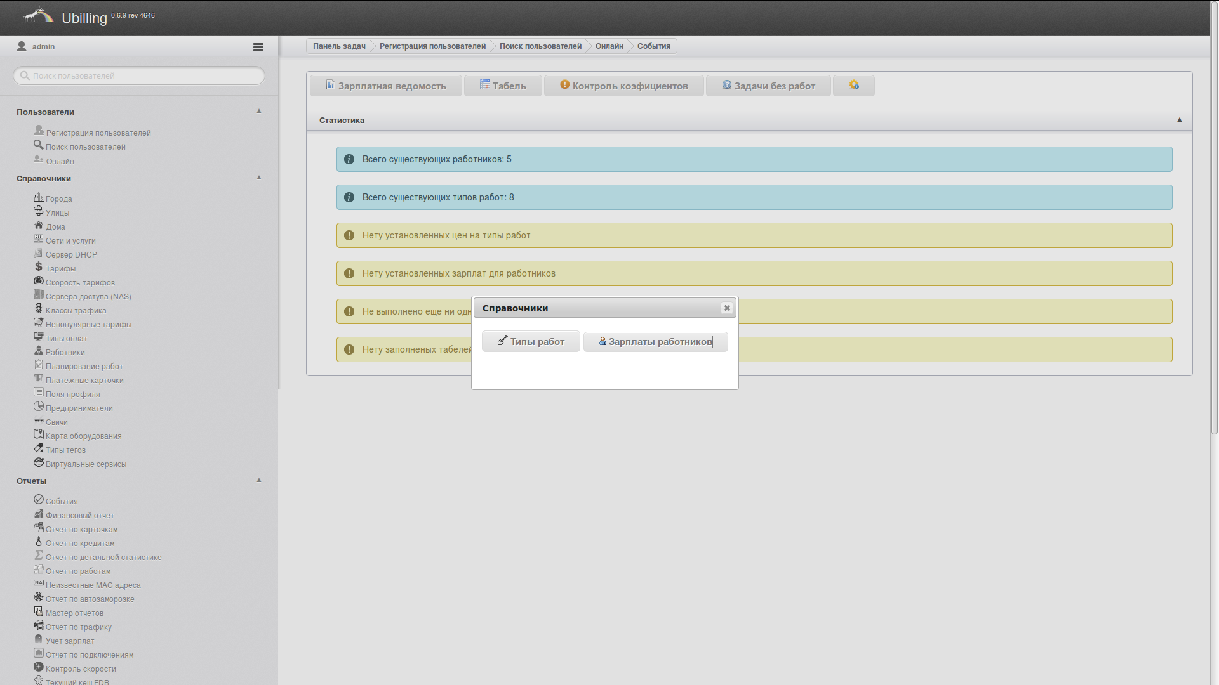Image resolution: width=1219 pixels, height=685 pixels.
Task: Click Зарплаты работников button in dialog
Action: tap(655, 341)
